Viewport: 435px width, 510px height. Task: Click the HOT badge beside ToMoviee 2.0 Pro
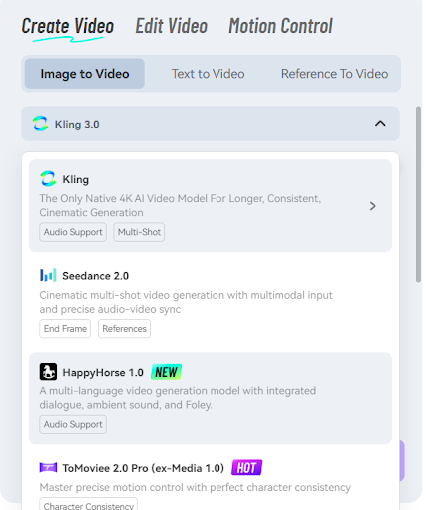[x=247, y=468]
